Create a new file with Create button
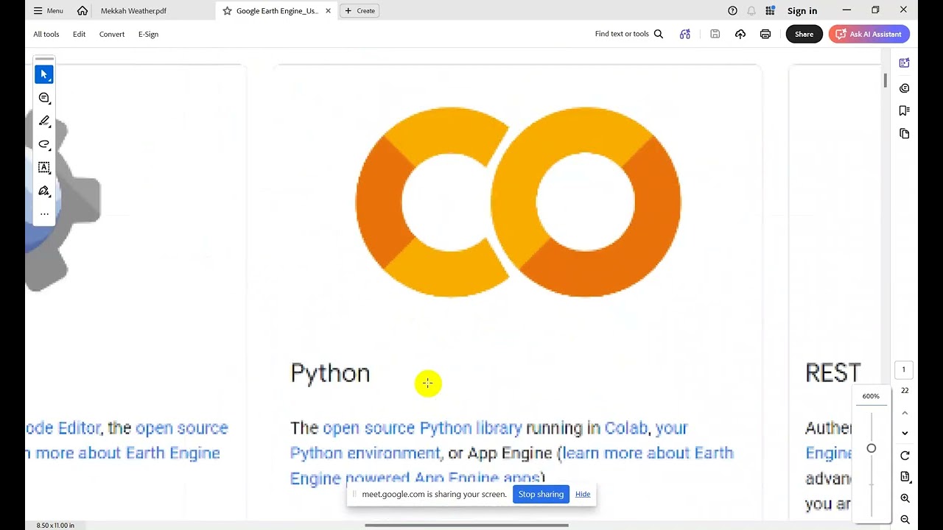Image resolution: width=943 pixels, height=530 pixels. pos(360,11)
